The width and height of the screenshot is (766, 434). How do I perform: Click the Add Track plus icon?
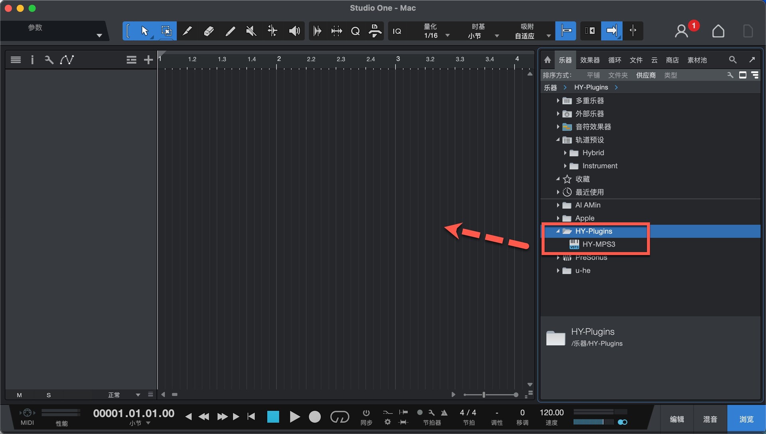(x=148, y=60)
